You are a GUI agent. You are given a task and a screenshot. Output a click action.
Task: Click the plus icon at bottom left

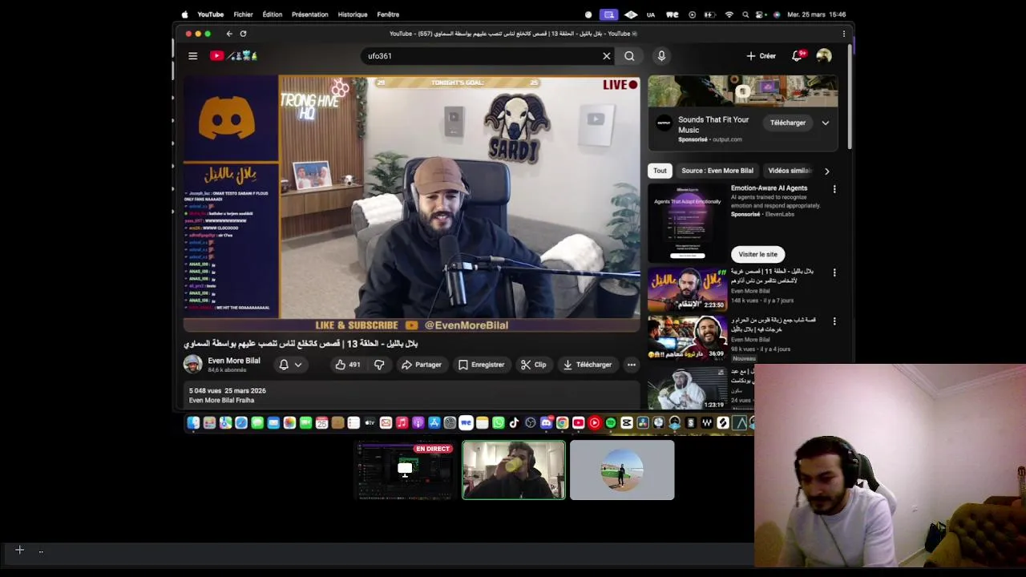pos(19,550)
